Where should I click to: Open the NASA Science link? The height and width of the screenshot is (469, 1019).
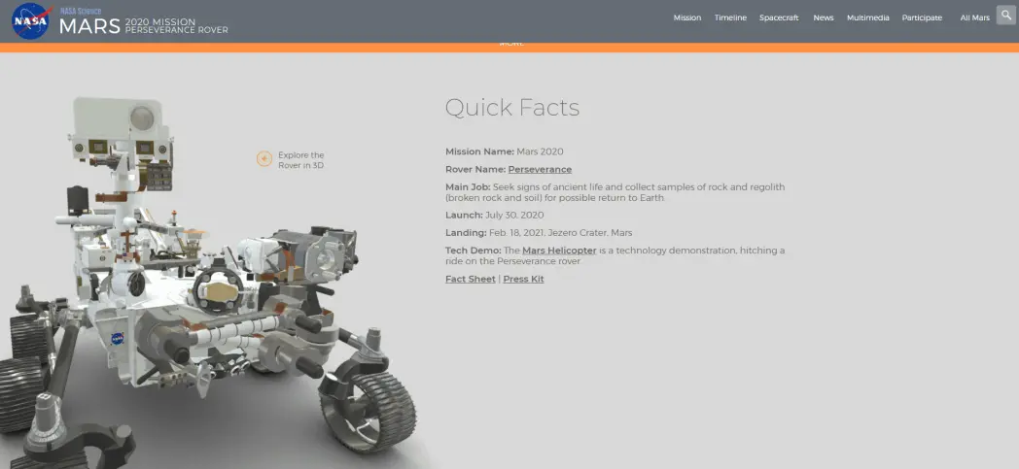(x=80, y=11)
